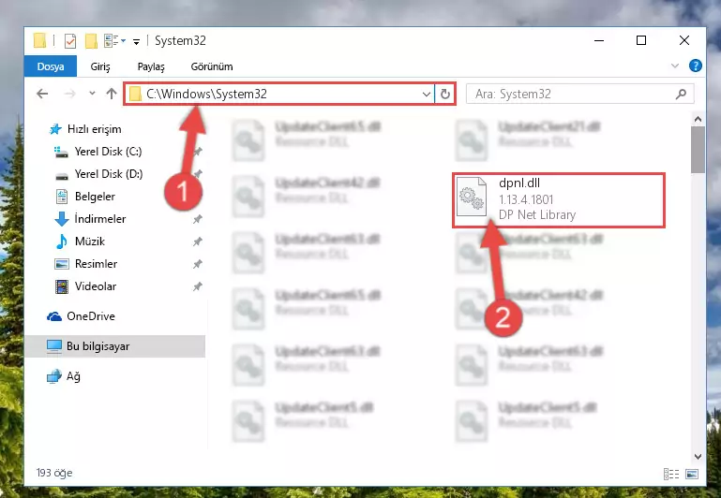721x498 pixels.
Task: Click the Ağ network icon
Action: coord(54,376)
